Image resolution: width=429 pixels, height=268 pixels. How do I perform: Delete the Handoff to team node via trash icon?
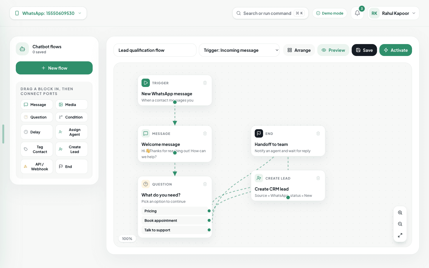(318, 133)
